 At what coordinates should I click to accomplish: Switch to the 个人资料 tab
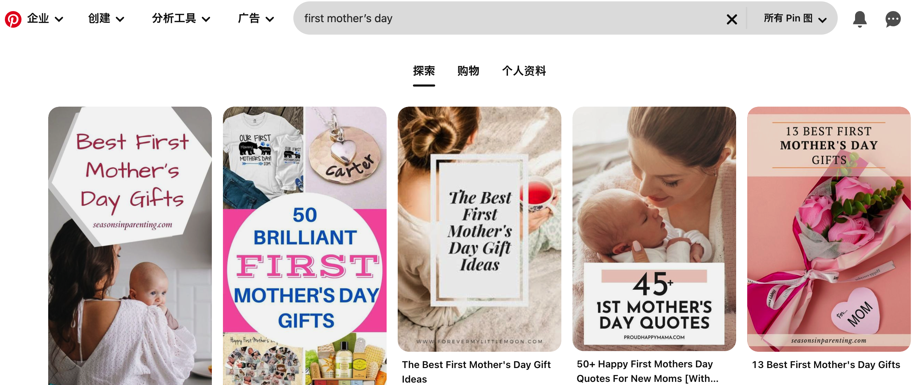[x=524, y=71]
